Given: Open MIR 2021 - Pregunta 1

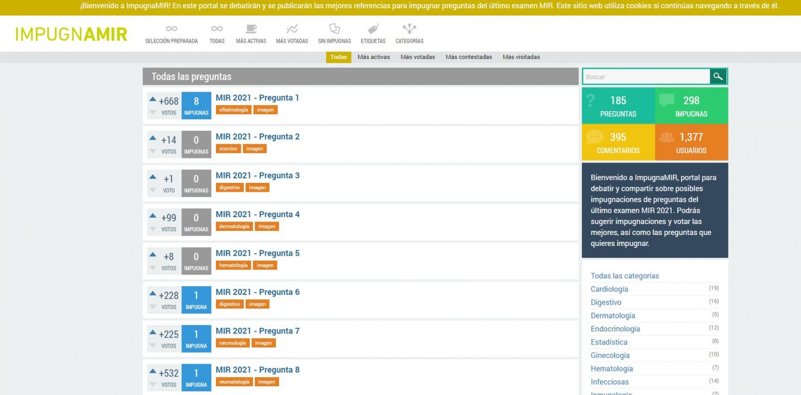Looking at the screenshot, I should pyautogui.click(x=258, y=97).
